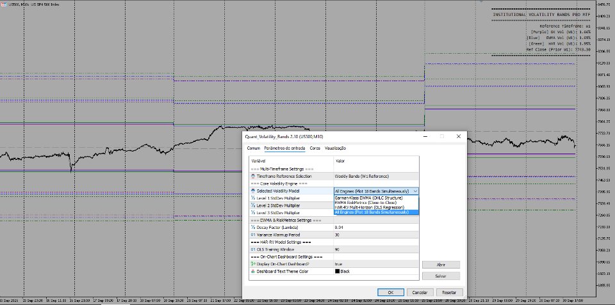Click the Selected Volatility Model enum icon
The image size is (615, 305).
point(253,191)
